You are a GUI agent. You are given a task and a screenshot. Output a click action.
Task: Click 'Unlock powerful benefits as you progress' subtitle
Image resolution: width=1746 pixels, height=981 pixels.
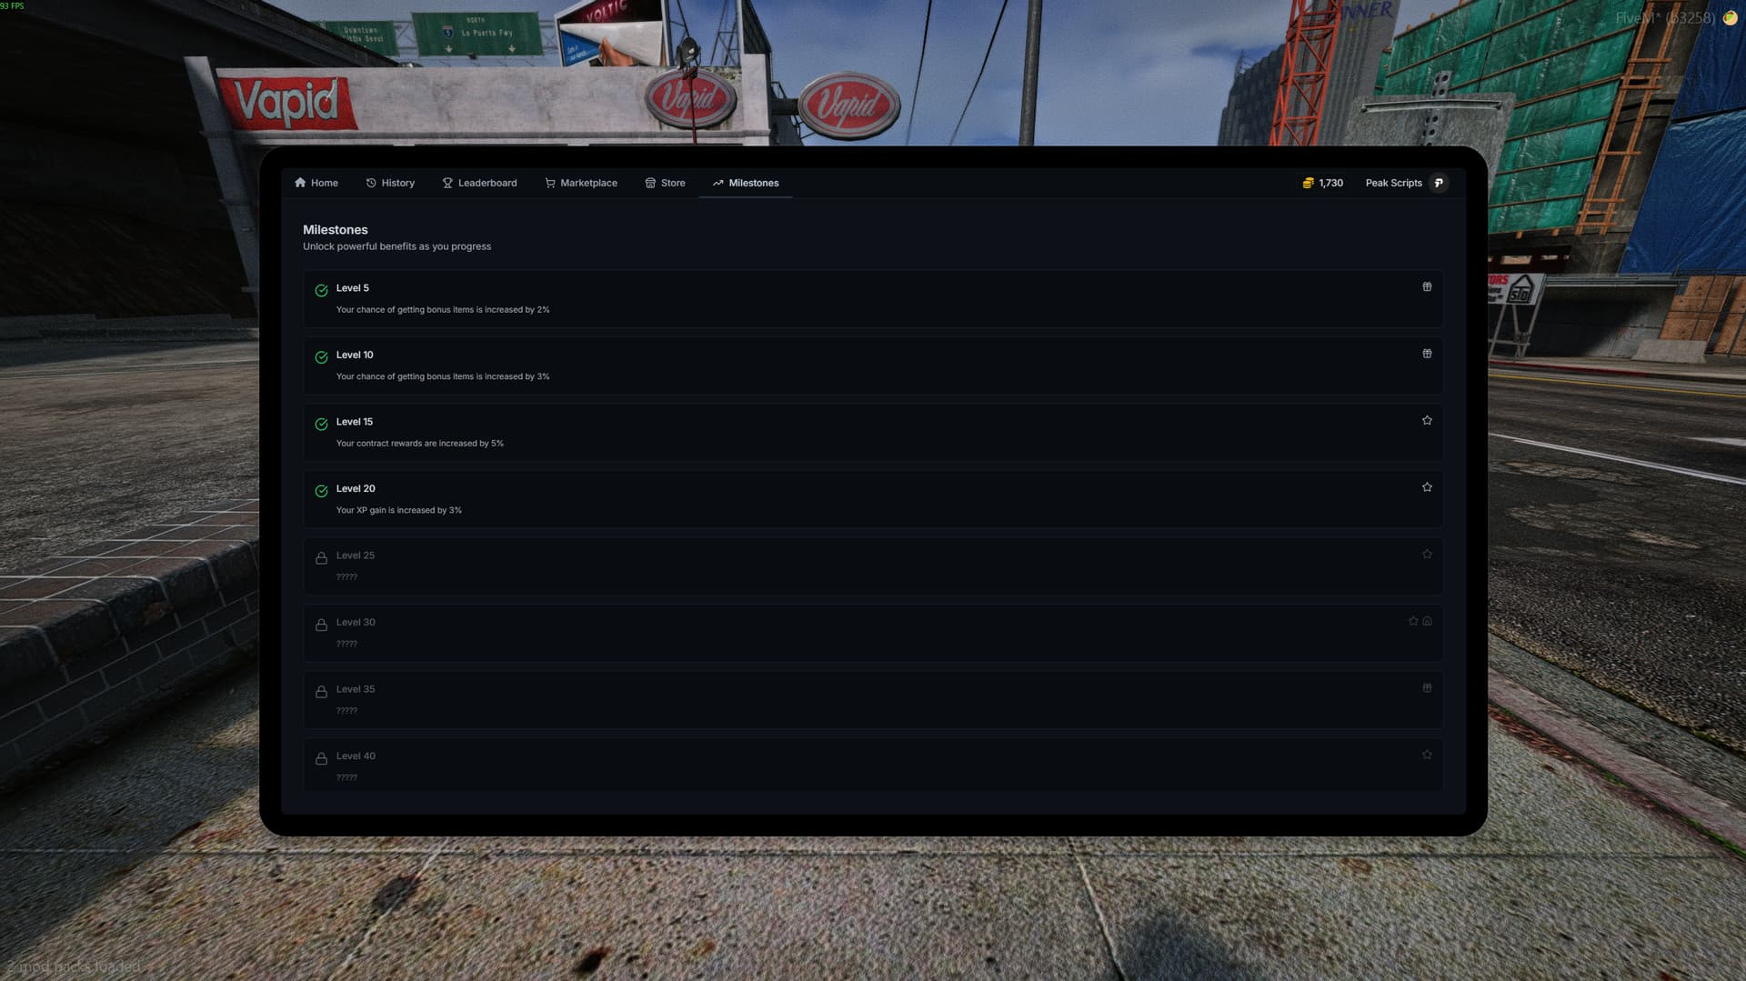(396, 246)
